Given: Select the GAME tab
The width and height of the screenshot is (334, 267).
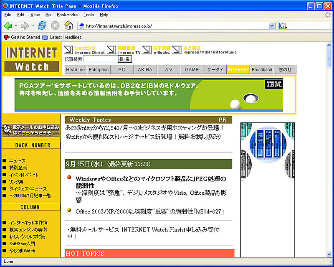Looking at the screenshot, I should click(x=192, y=69).
